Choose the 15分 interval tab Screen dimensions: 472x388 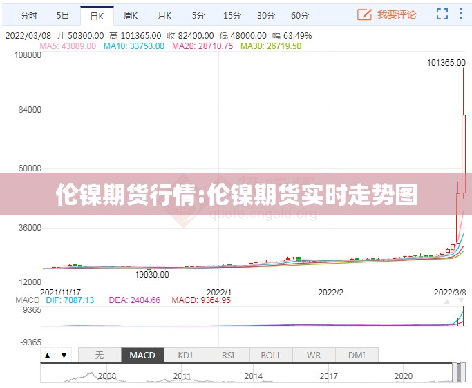coord(232,15)
